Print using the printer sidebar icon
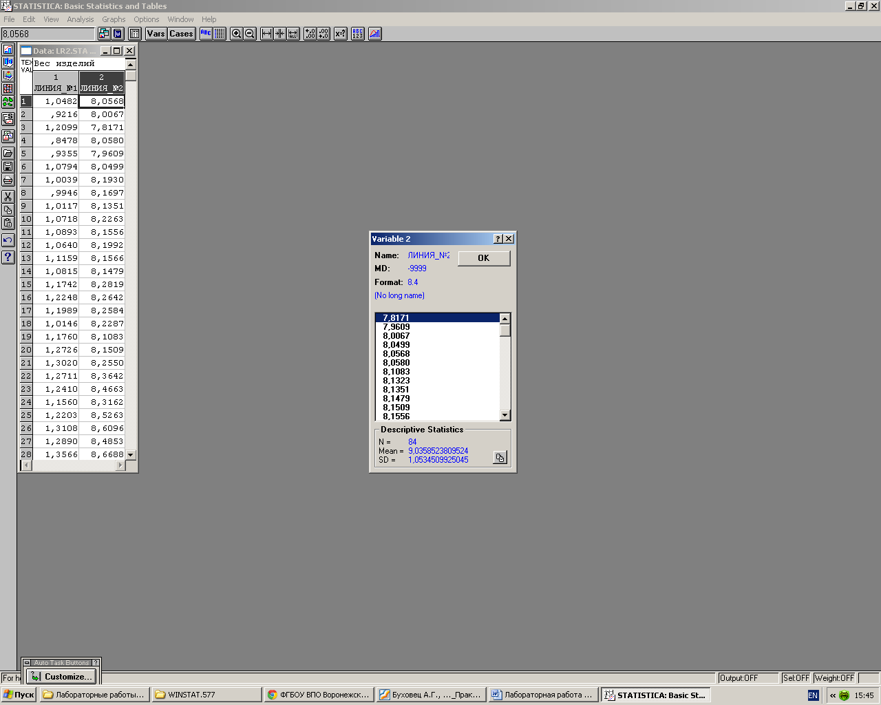Screen dimensions: 881x705 8,180
